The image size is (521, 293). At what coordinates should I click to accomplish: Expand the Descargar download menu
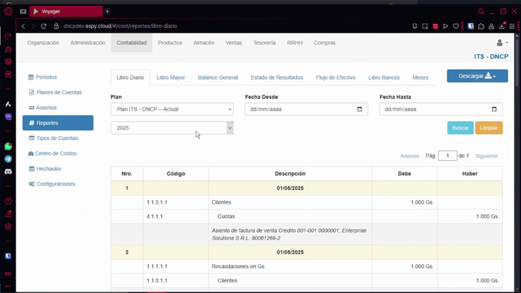pos(477,76)
